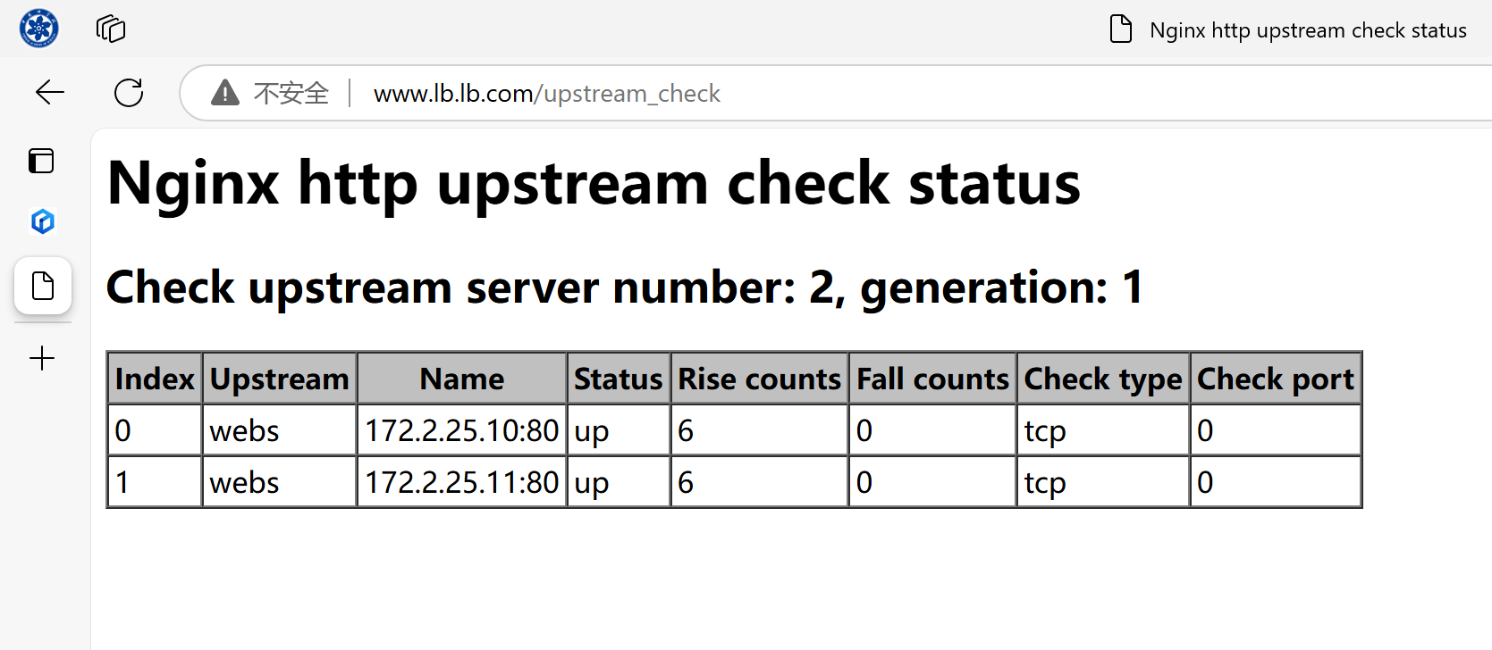
Task: Select the active page tab in vertical sidebar
Action: [x=42, y=287]
